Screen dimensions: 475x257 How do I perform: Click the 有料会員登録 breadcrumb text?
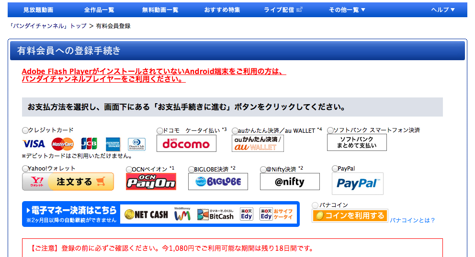tap(113, 26)
